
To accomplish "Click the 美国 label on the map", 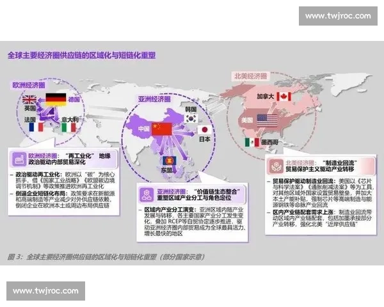I will point(247,120).
